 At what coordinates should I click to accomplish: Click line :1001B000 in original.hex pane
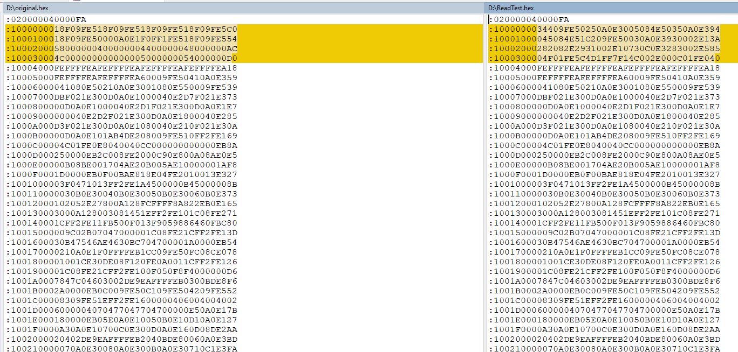(121, 291)
